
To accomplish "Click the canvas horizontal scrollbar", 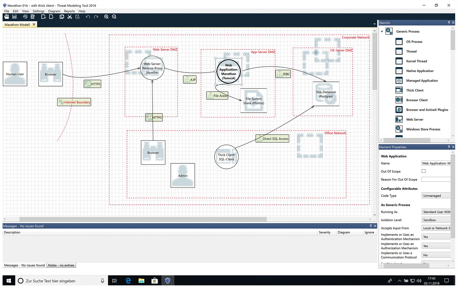I will (x=143, y=219).
